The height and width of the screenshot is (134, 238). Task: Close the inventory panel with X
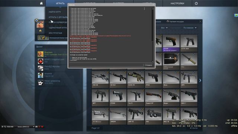(200, 22)
